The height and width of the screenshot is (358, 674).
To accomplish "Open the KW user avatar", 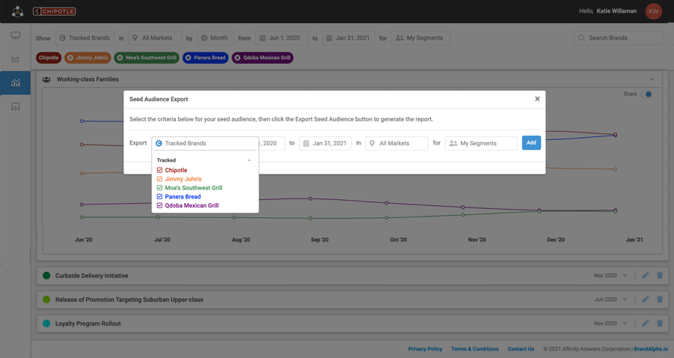I will click(x=653, y=11).
